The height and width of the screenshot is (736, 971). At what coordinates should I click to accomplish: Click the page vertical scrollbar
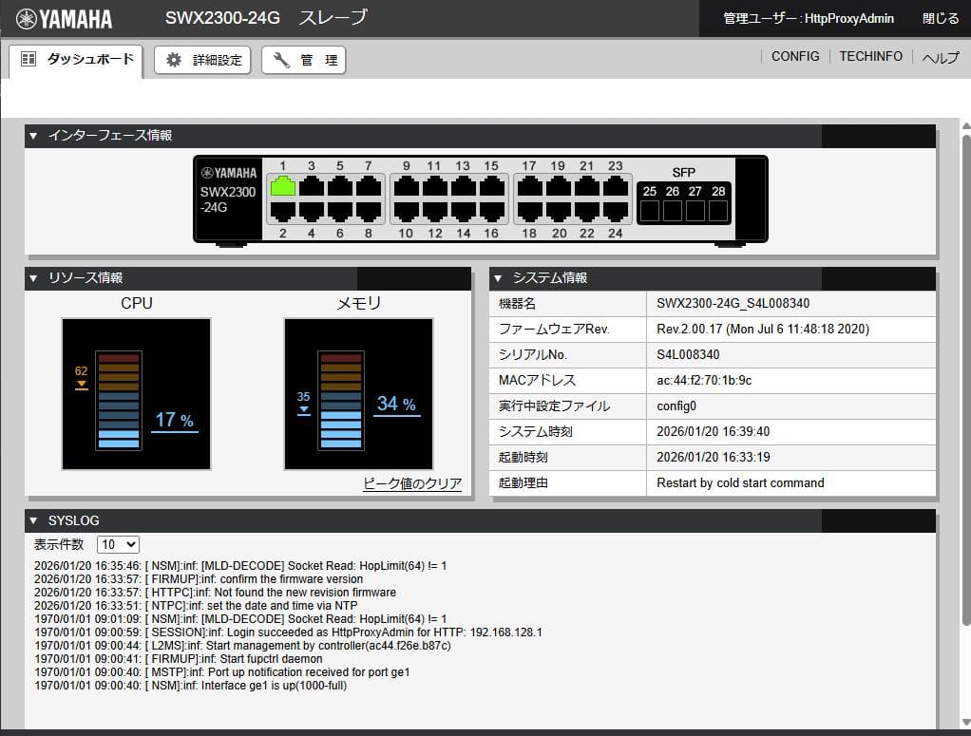tap(965, 380)
